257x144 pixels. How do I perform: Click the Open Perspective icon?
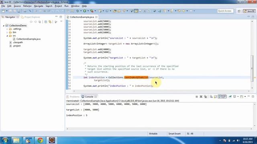pyautogui.click(x=239, y=11)
